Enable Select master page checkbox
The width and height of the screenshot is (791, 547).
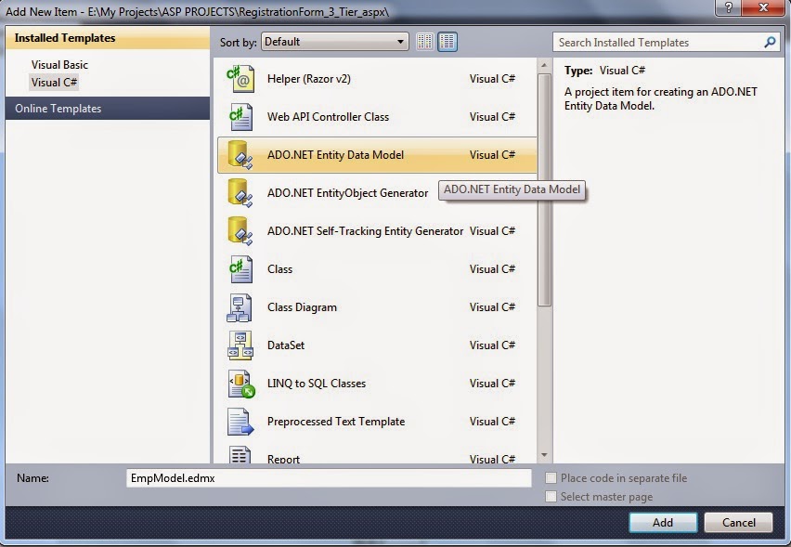[551, 497]
